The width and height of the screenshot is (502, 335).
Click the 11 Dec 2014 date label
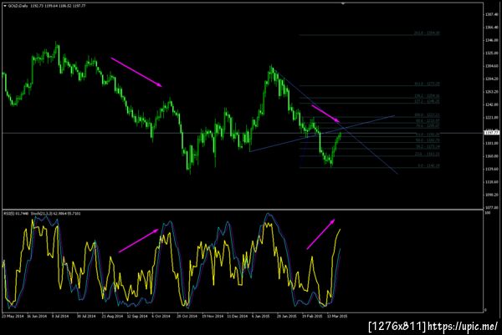click(238, 316)
